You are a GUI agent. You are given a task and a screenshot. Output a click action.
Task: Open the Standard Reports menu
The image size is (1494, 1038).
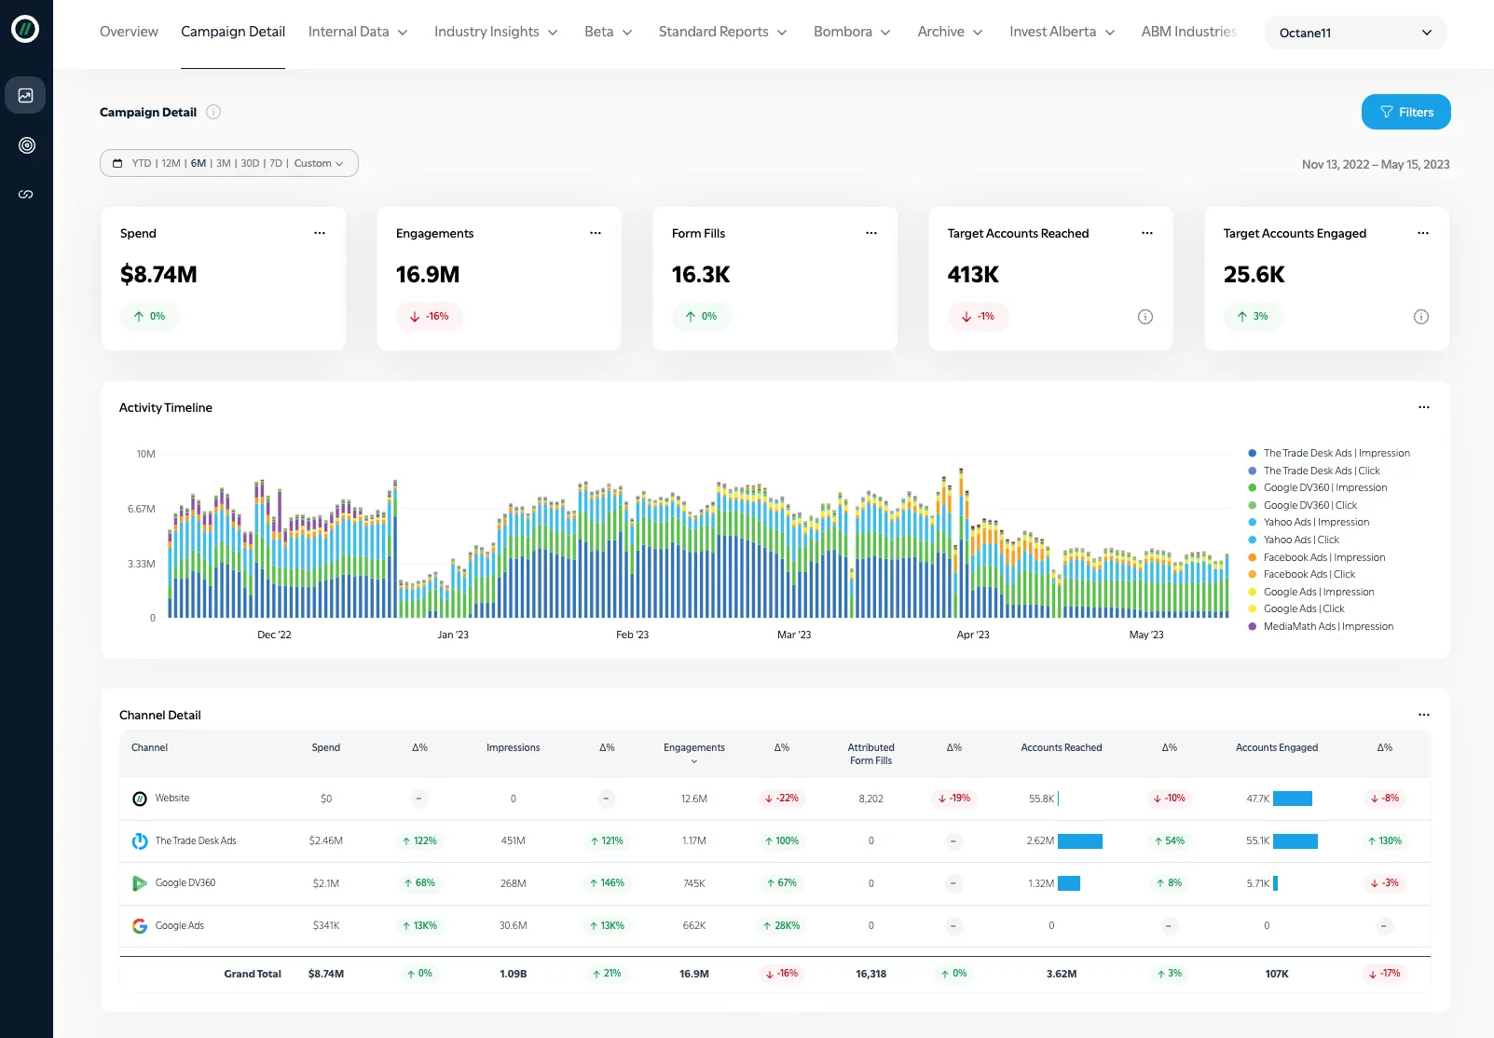pos(722,32)
